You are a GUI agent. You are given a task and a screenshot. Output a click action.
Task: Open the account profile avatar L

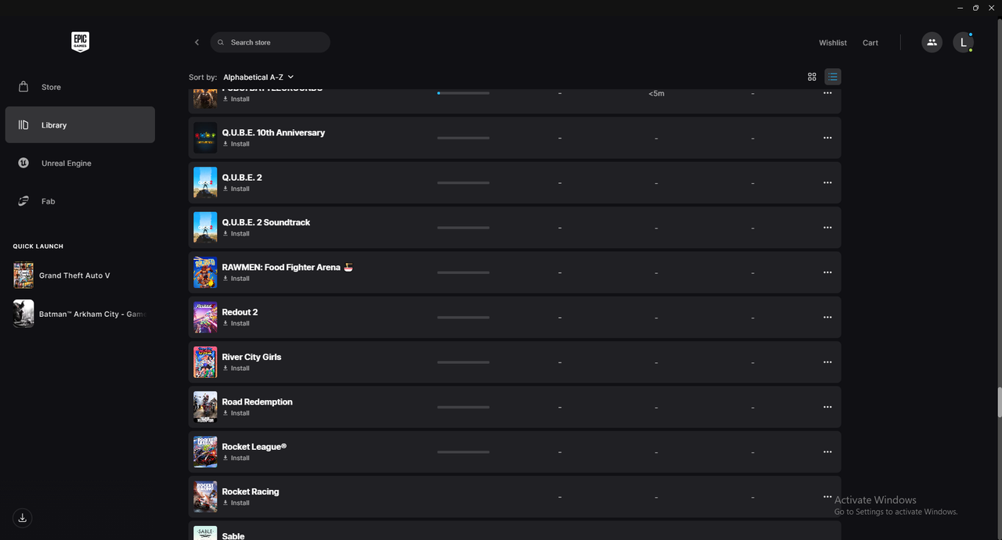963,42
